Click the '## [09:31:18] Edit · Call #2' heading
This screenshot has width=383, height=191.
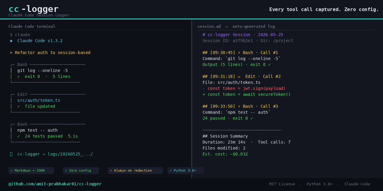click(241, 77)
